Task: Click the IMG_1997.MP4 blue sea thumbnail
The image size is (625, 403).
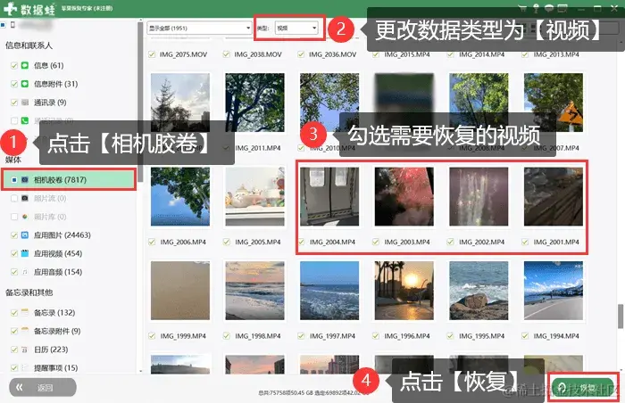Action: (x=329, y=291)
